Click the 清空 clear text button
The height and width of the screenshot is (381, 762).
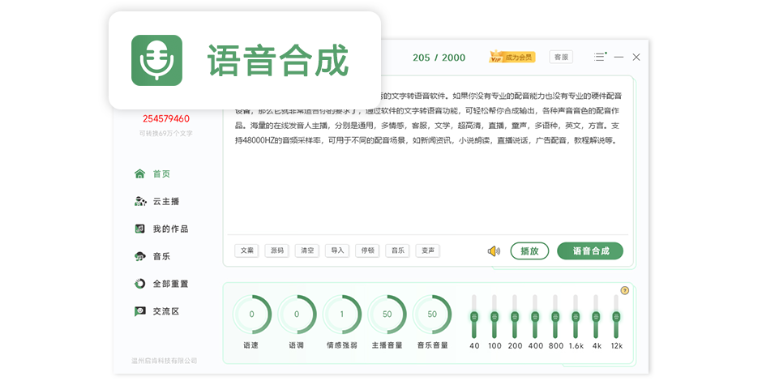point(306,250)
